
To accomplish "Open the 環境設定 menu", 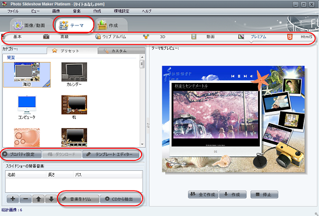I will point(121,11).
